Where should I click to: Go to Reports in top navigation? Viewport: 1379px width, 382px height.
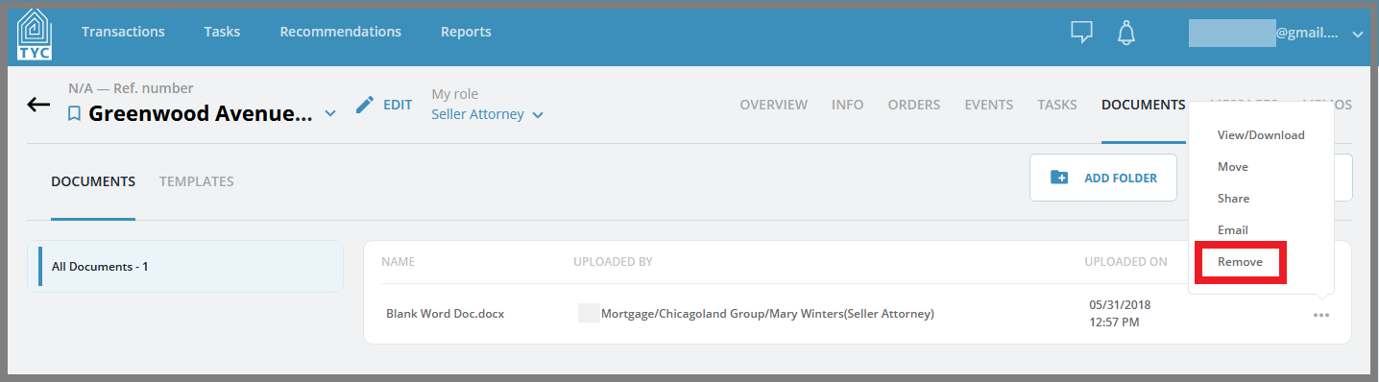point(466,32)
